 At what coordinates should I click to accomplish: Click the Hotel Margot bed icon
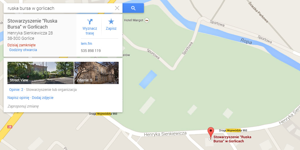click(147, 20)
